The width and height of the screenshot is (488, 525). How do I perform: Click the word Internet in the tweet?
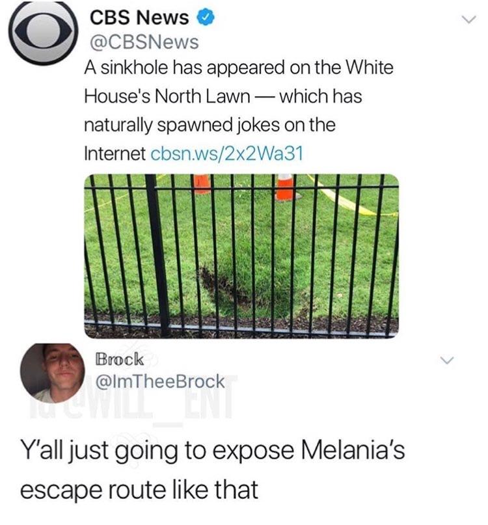click(x=115, y=154)
